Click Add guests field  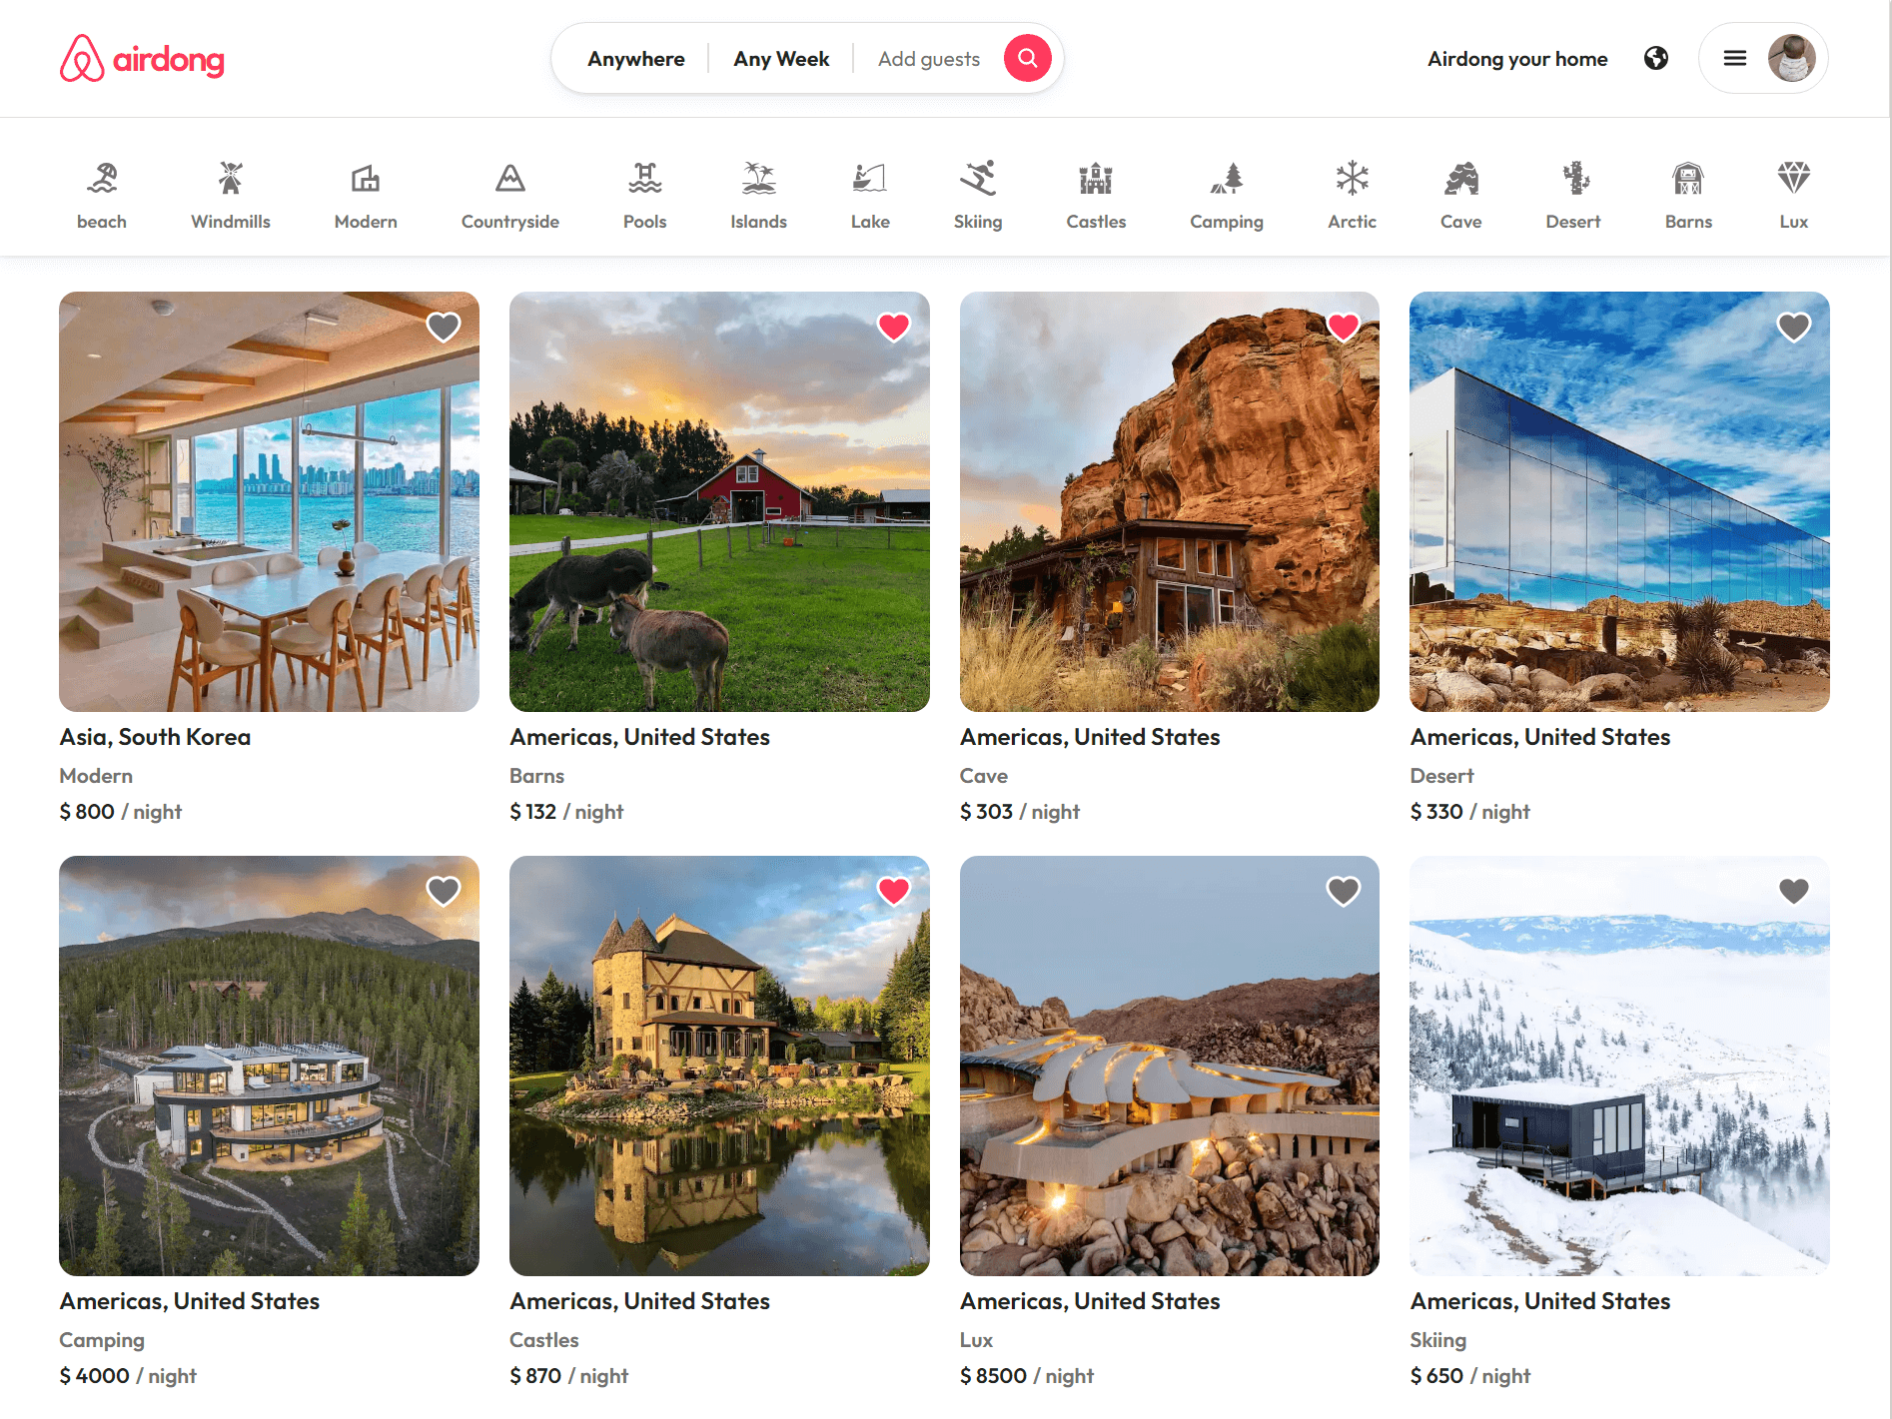[928, 59]
